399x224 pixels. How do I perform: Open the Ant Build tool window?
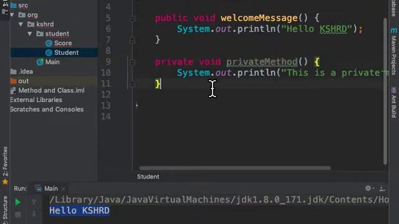click(x=393, y=106)
